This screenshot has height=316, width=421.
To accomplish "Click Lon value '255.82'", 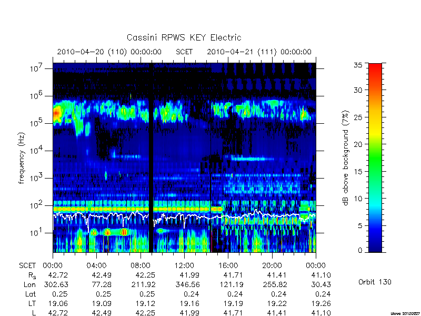I will coord(274,284).
